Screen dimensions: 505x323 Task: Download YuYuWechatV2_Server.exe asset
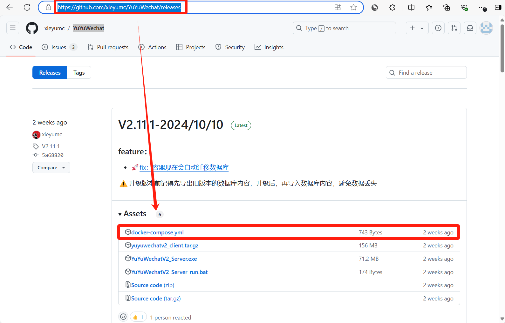[x=164, y=259]
